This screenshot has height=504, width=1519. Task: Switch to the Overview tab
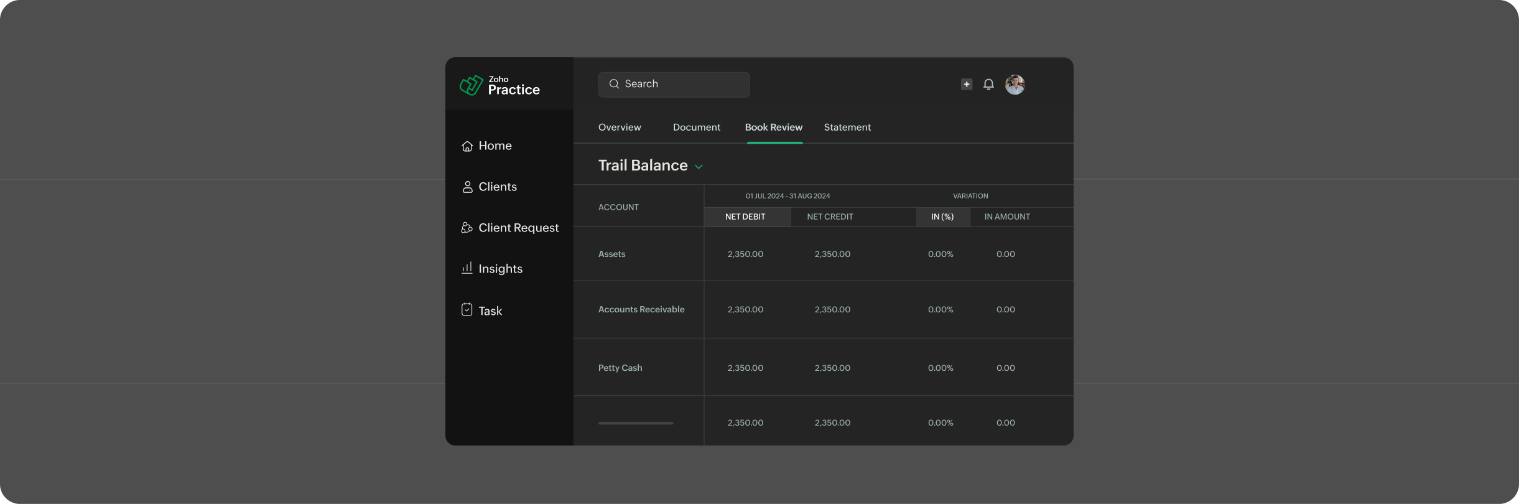[x=620, y=128]
